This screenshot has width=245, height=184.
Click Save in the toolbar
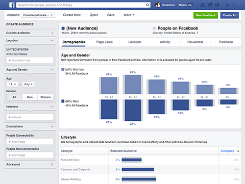(111, 15)
